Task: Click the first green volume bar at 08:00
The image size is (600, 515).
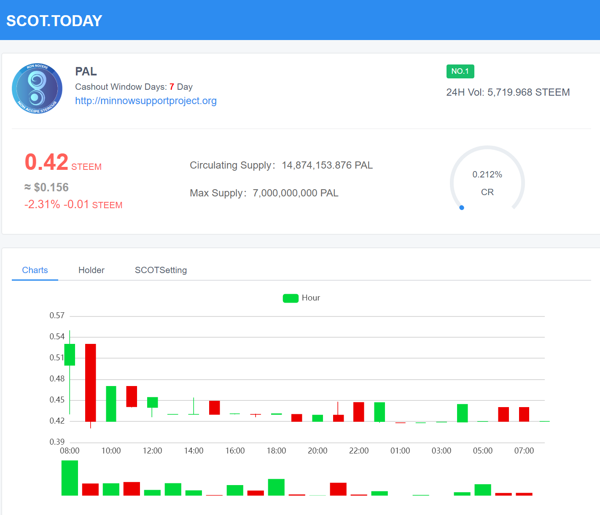Action: click(x=70, y=478)
